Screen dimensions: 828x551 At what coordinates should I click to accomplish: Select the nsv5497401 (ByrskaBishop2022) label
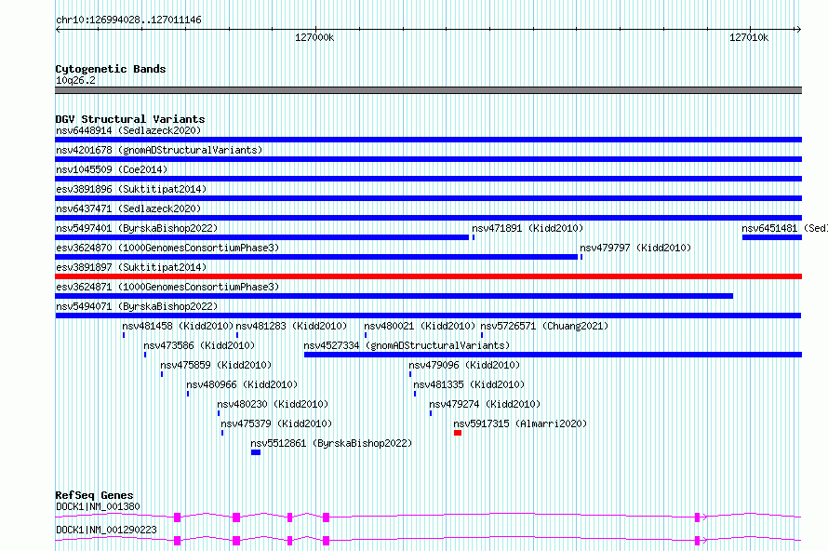(137, 228)
